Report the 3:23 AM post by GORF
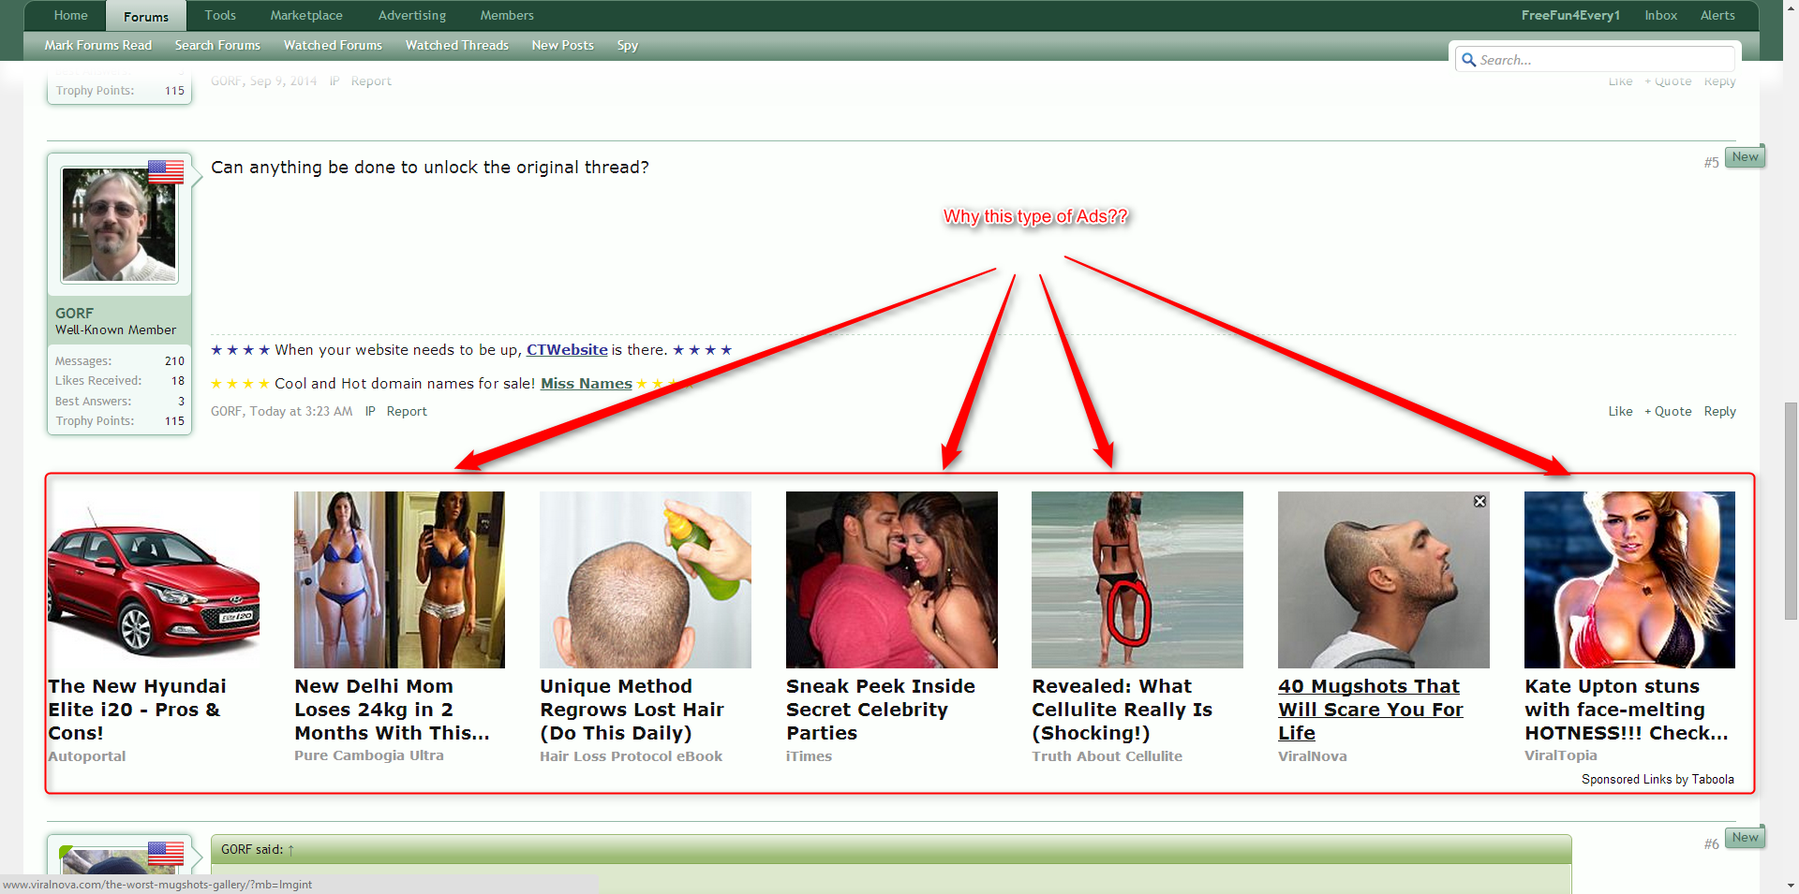 point(407,411)
